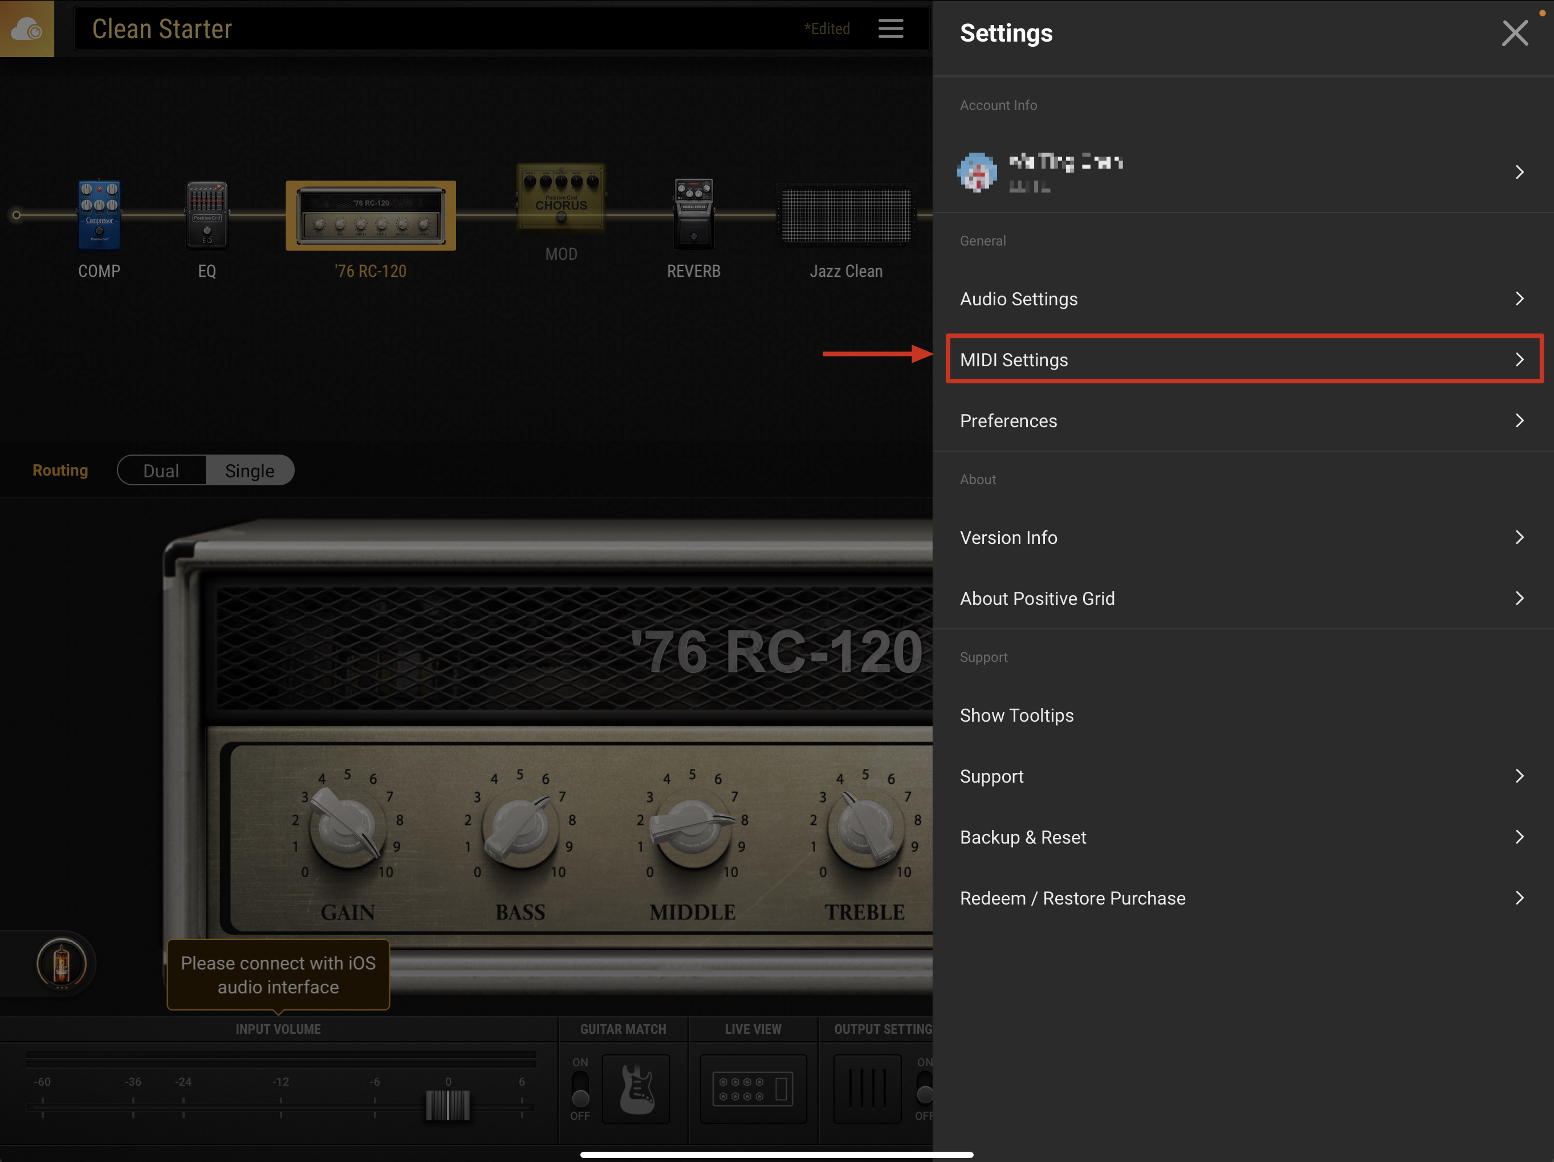
Task: Select the '76 RC-120 amp thumbnail
Action: [370, 215]
